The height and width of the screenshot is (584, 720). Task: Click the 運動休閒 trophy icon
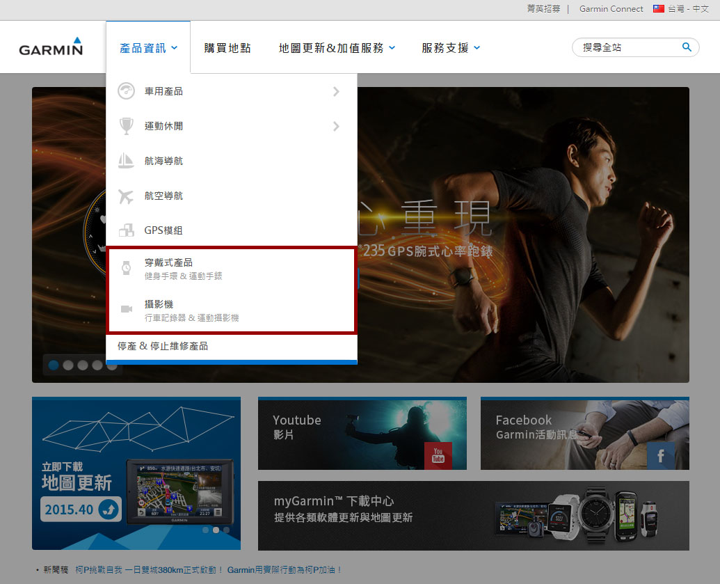pos(126,126)
